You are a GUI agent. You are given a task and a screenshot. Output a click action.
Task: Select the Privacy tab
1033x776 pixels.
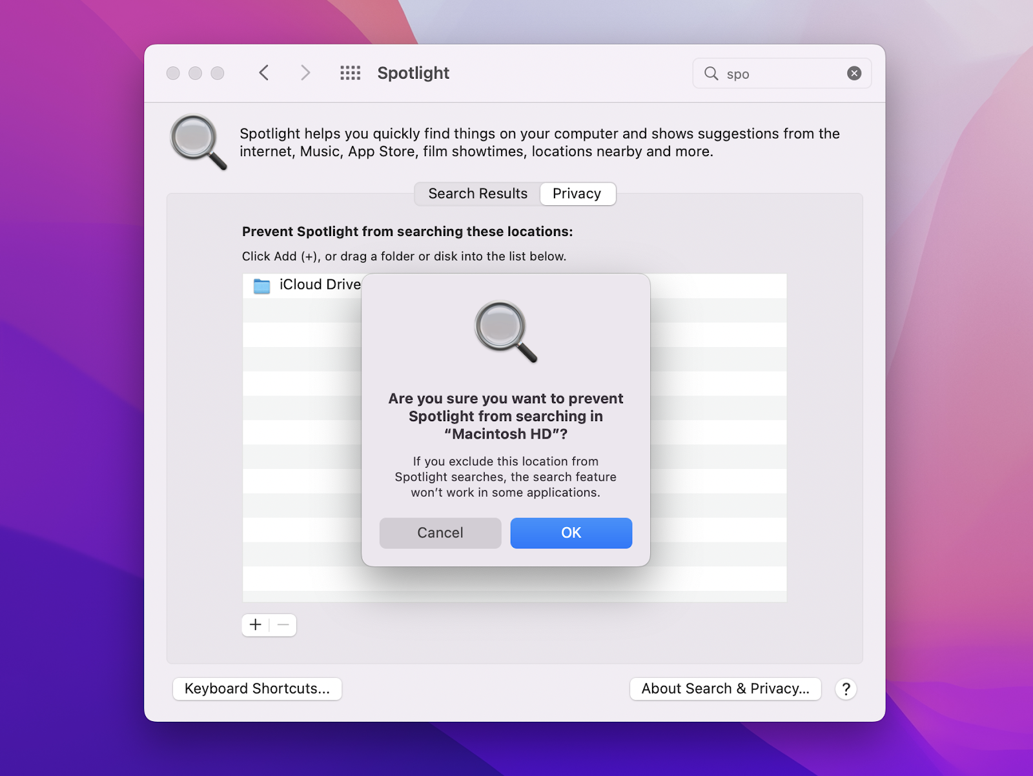click(x=577, y=194)
